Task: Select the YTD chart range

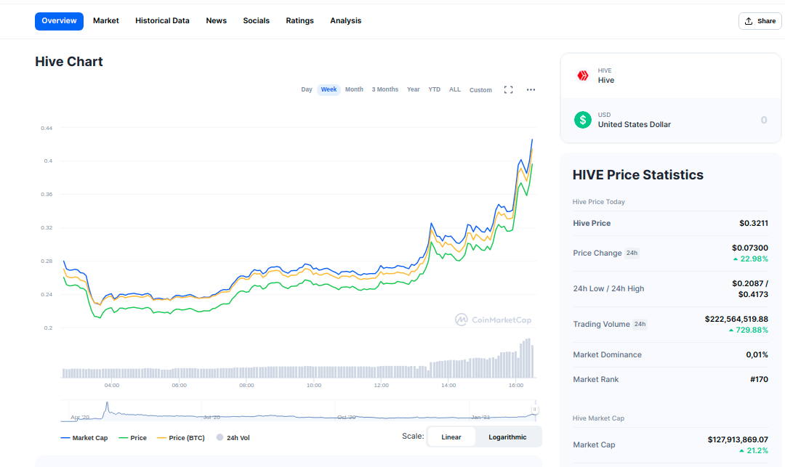Action: click(434, 89)
